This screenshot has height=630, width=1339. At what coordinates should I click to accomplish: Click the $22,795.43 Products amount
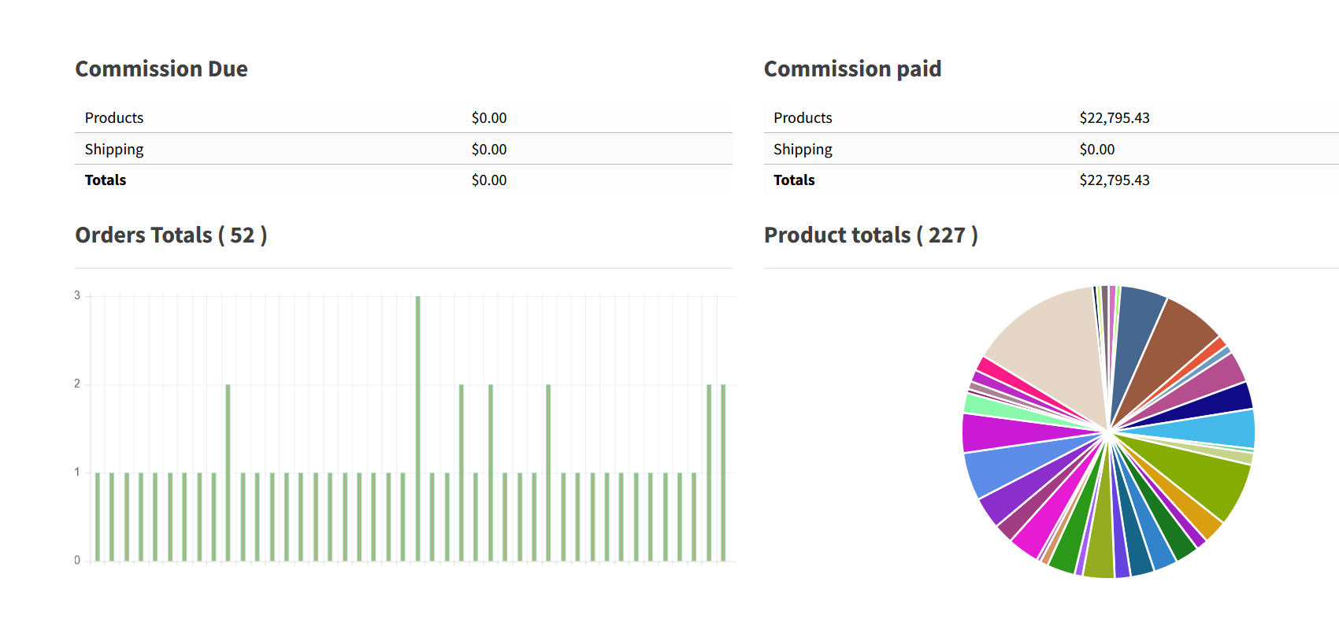(1114, 118)
